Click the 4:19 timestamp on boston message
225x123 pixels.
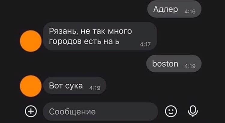coord(190,66)
